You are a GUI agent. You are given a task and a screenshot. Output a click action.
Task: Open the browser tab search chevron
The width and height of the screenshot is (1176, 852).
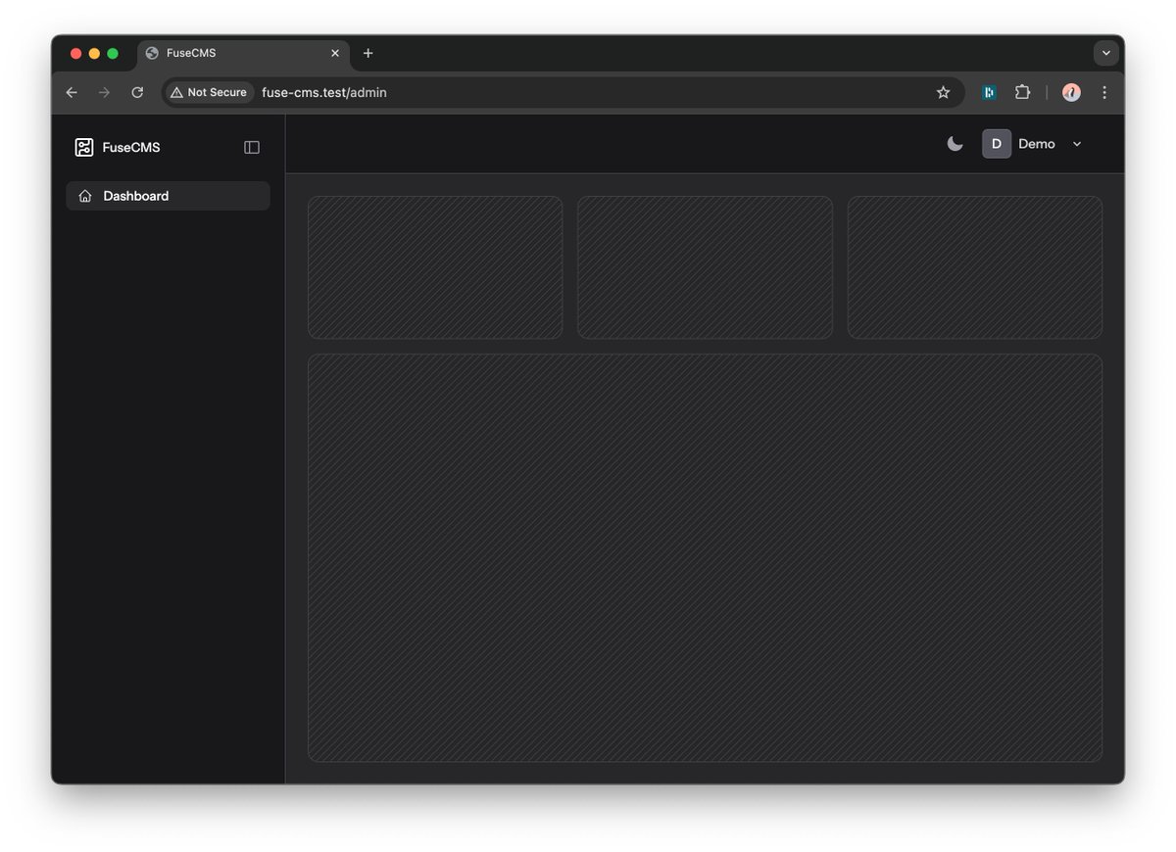1105,53
